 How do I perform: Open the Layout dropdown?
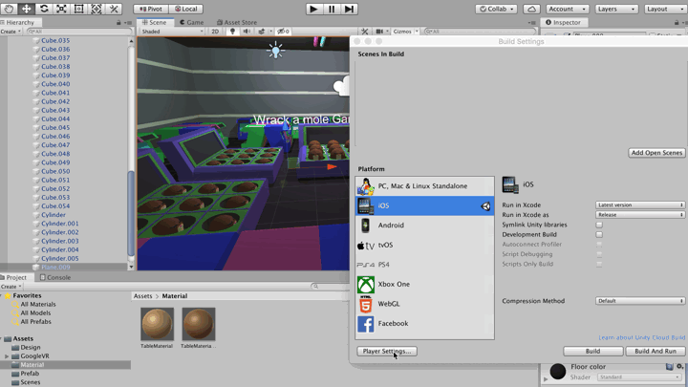pos(665,9)
